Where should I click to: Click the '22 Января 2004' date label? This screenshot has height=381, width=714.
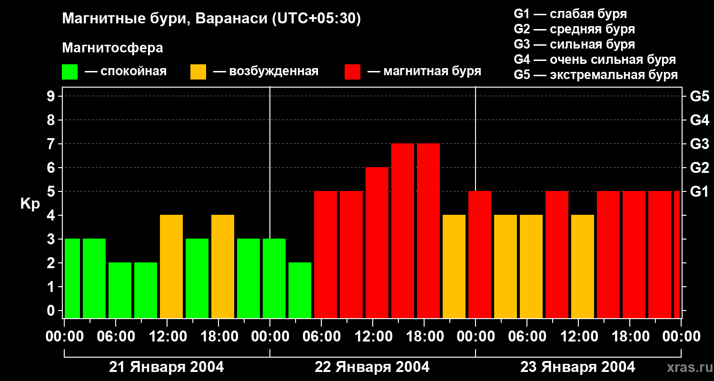pos(372,367)
